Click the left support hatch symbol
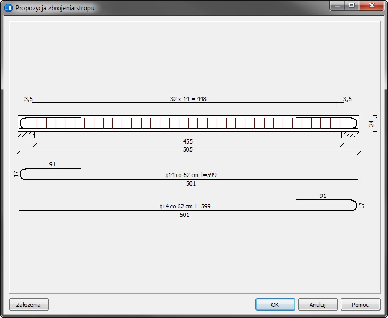Viewport: 388px width, 318px height. (27, 135)
